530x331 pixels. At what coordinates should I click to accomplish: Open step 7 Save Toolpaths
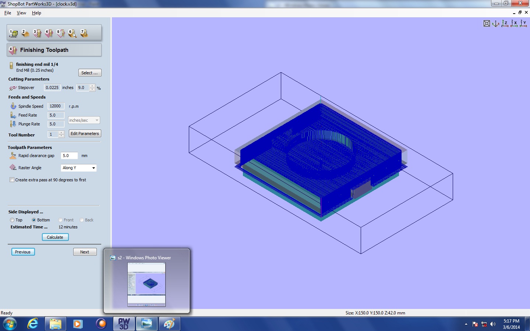(84, 33)
